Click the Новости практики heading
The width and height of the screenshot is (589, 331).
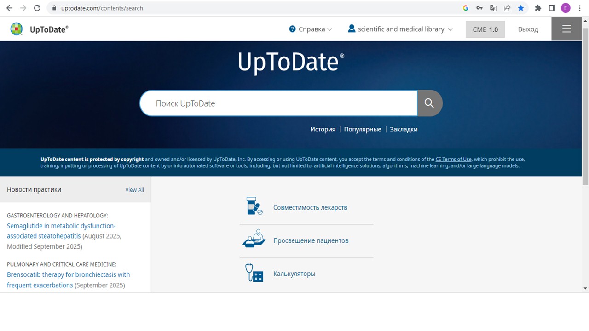[34, 189]
